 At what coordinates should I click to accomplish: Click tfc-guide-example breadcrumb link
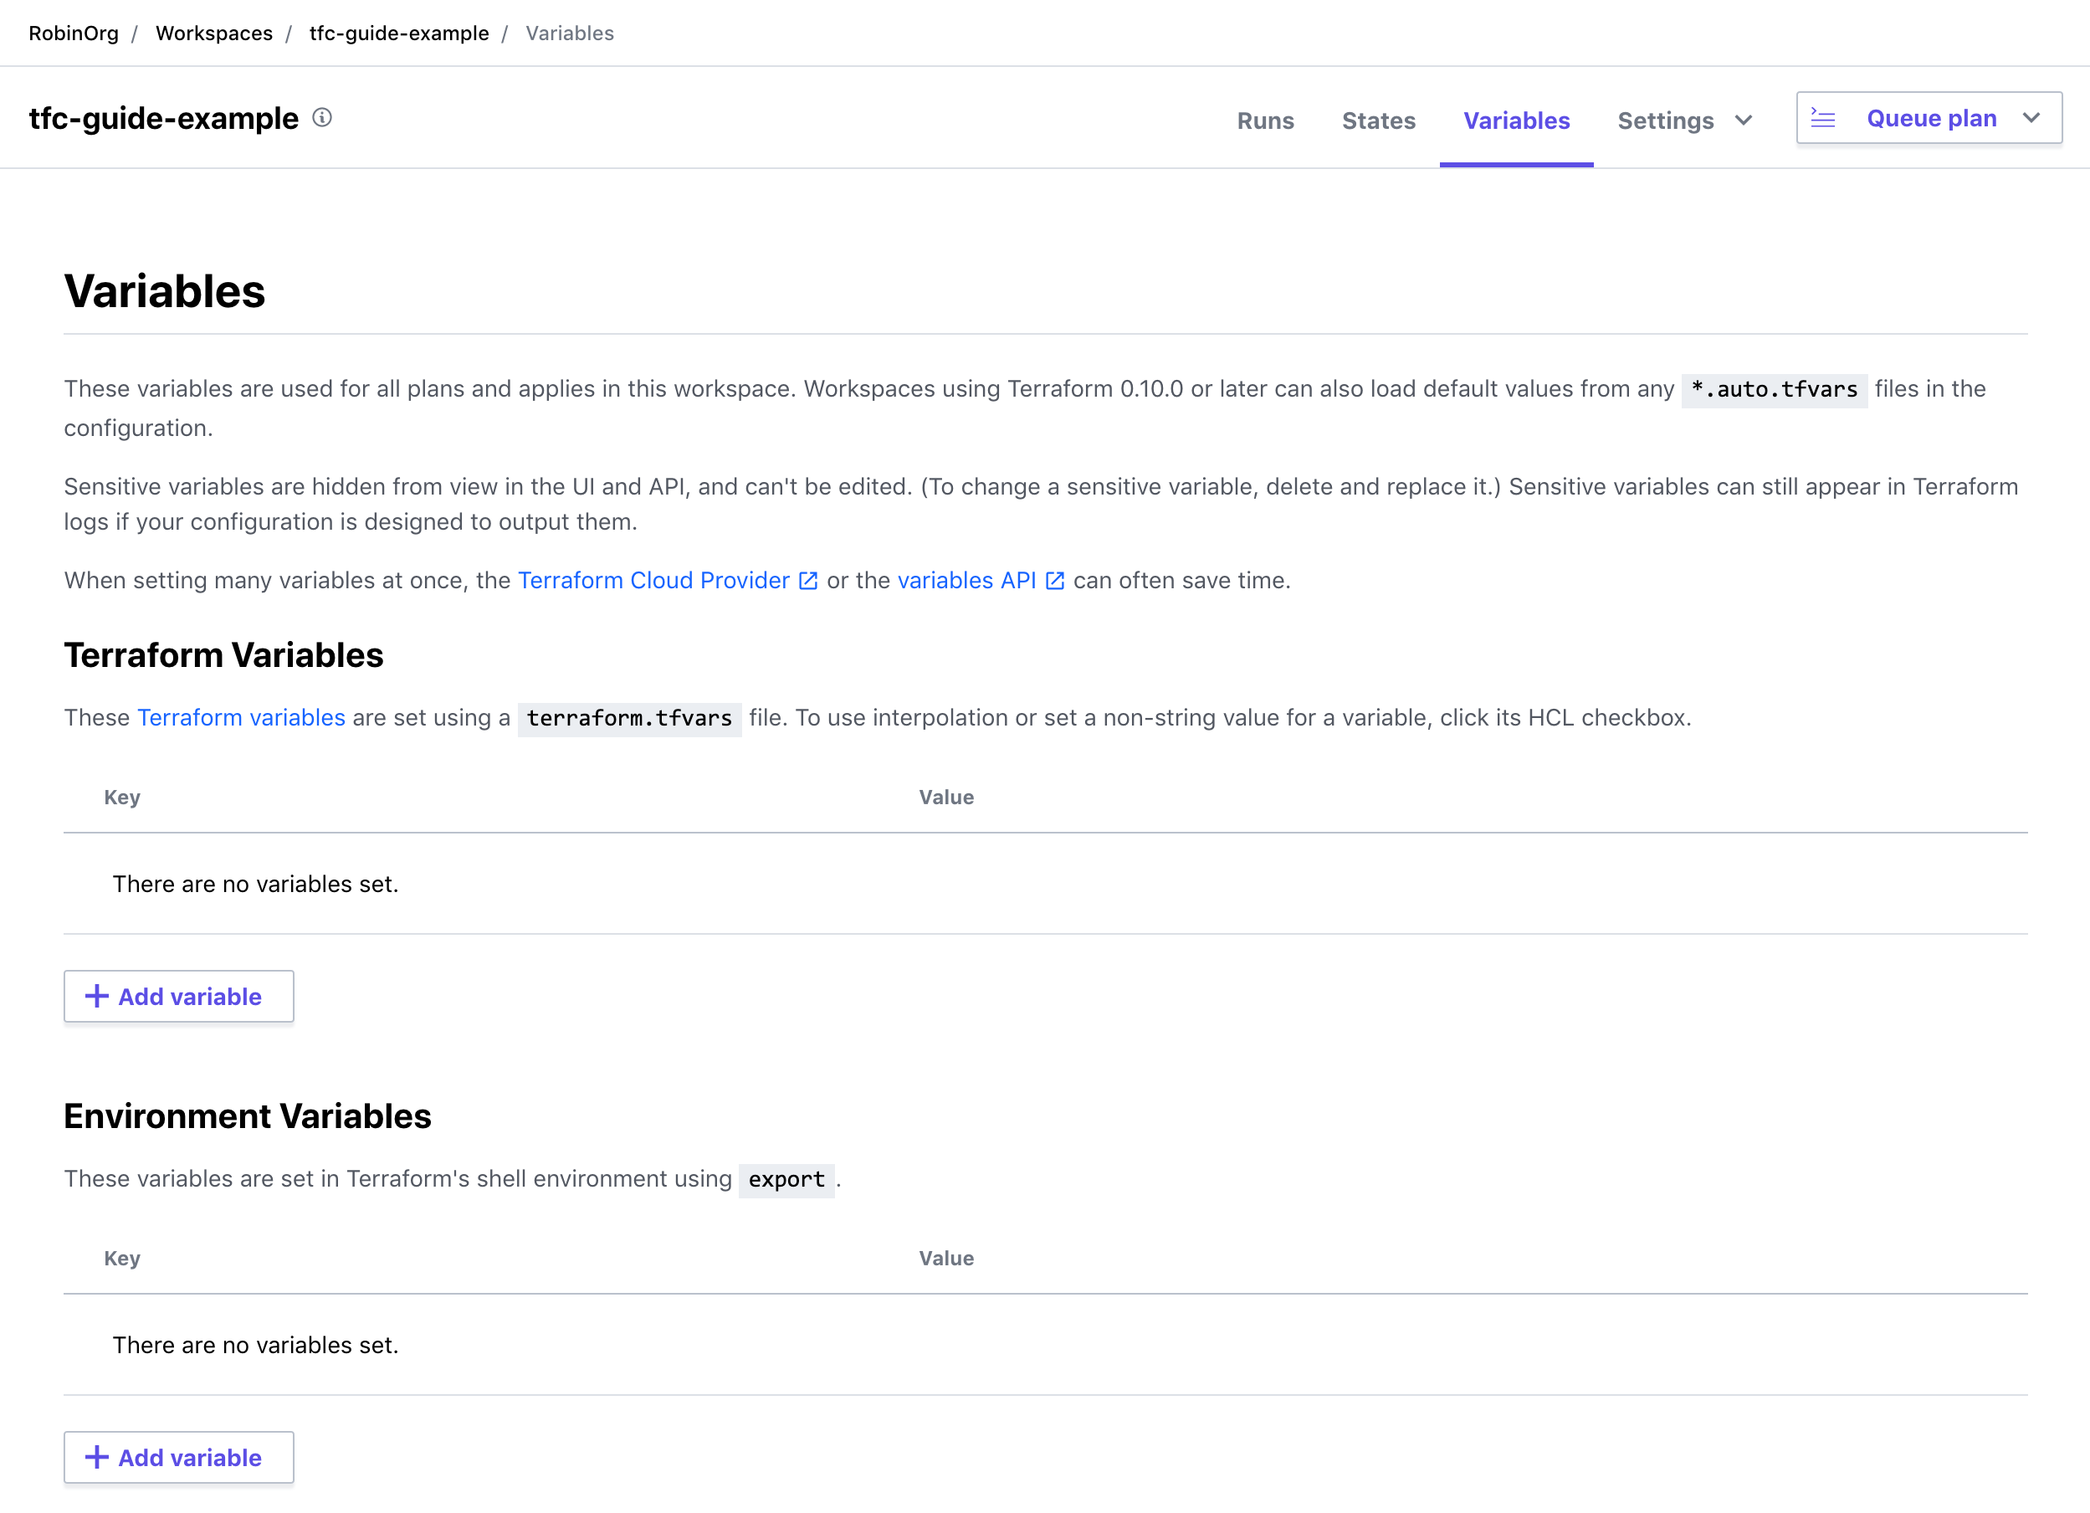click(x=399, y=34)
